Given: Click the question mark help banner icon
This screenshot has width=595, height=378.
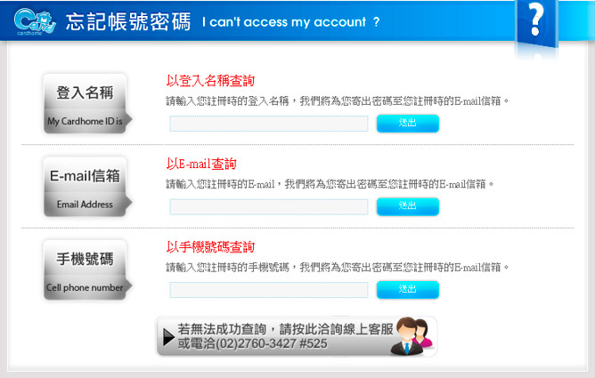Looking at the screenshot, I should (x=536, y=25).
